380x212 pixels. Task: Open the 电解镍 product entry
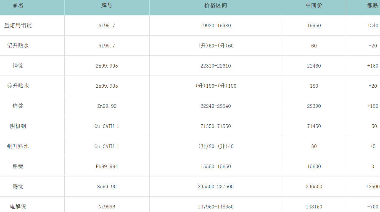18,206
